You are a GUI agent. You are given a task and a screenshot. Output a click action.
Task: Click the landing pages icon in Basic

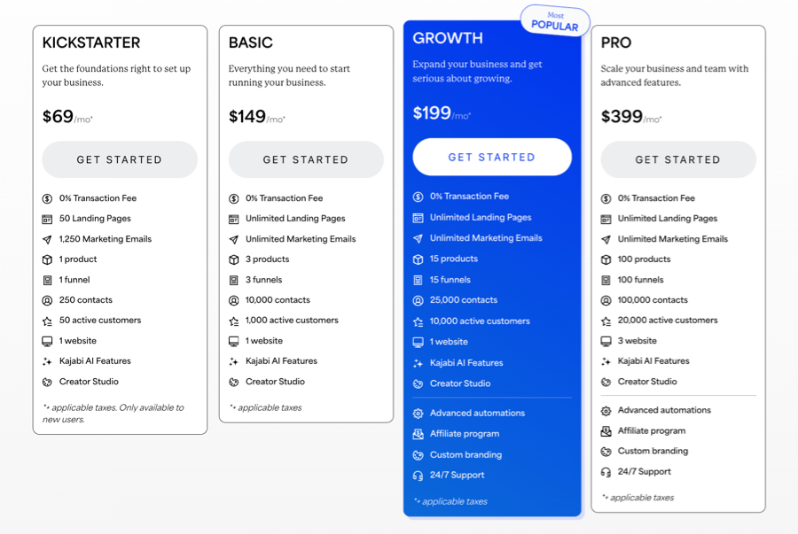234,219
